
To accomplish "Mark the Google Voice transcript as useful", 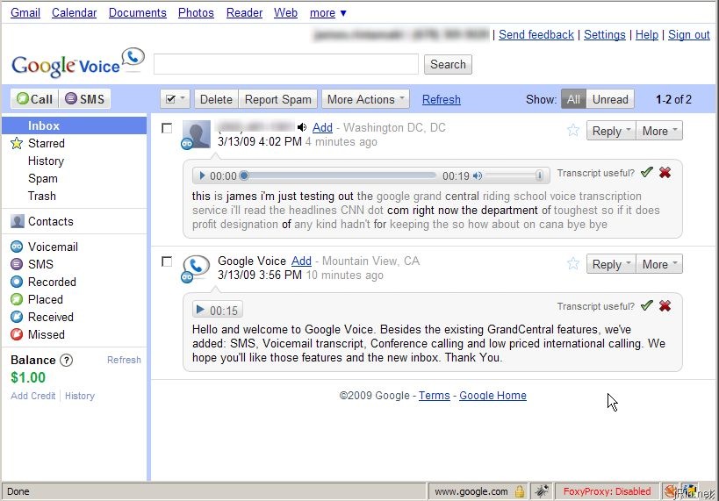I will tap(647, 305).
